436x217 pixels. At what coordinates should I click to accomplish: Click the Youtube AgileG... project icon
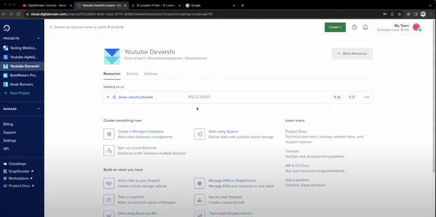click(x=5, y=57)
